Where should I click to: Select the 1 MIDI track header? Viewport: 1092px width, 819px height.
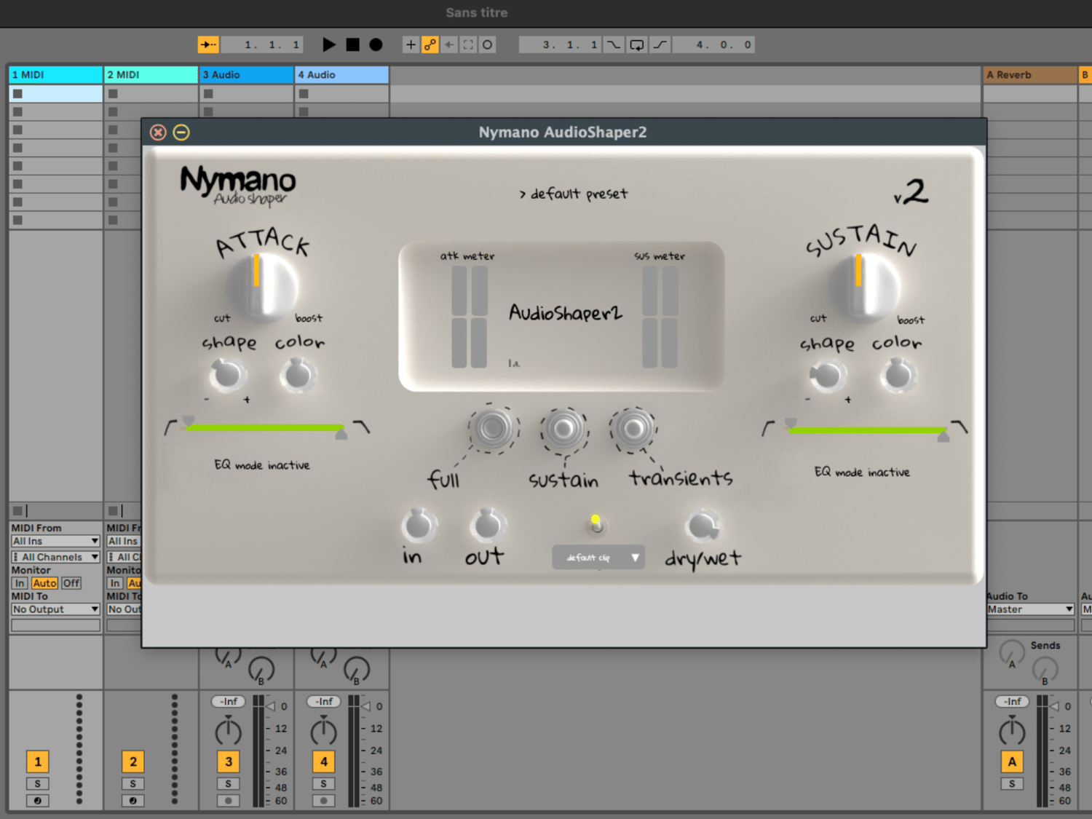click(55, 75)
